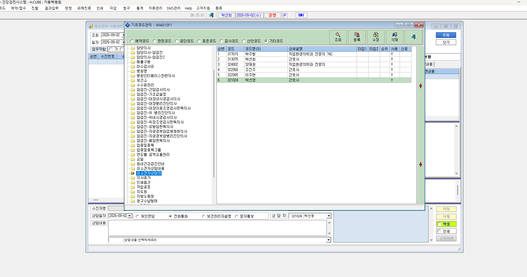This screenshot has width=527, height=277.
Task: Click the exit icon in top status bar
Action: (x=211, y=15)
